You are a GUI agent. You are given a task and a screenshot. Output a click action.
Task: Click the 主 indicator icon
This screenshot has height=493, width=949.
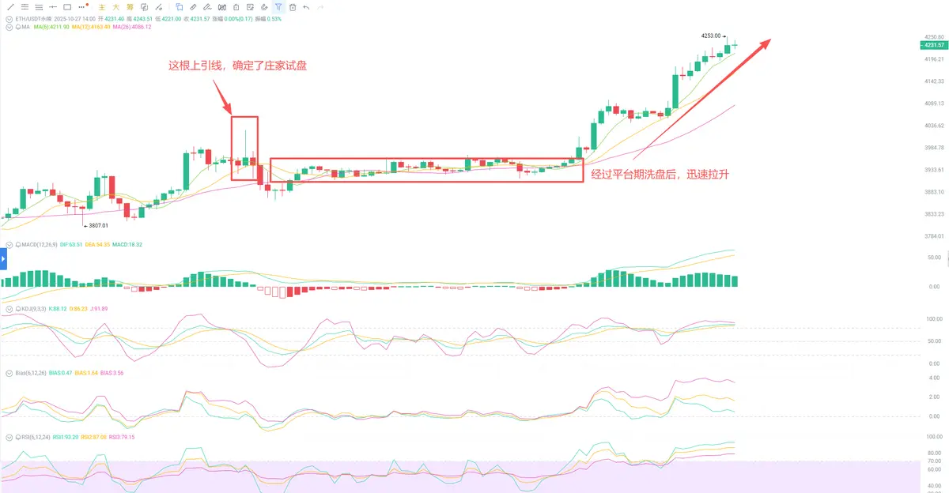101,7
